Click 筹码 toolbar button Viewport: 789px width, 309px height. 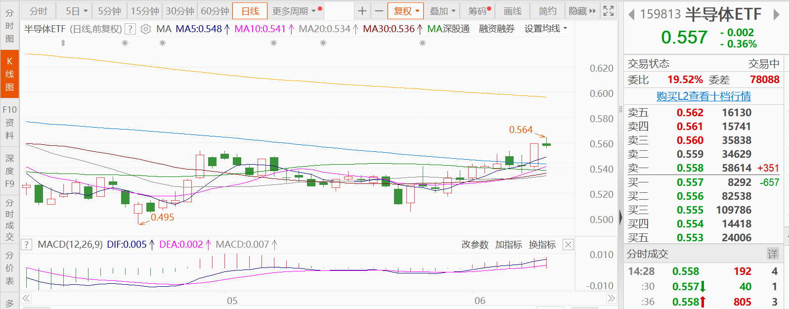[478, 11]
